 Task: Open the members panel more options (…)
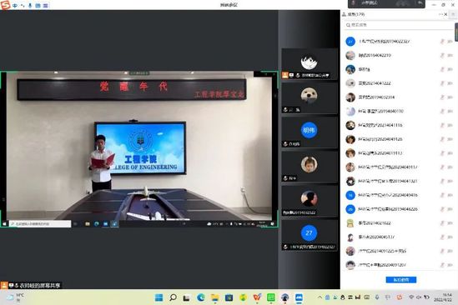pos(440,14)
